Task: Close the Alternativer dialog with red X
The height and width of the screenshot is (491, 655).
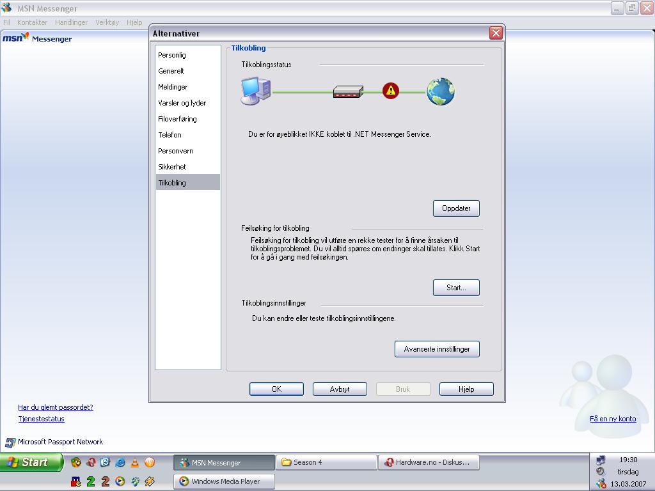Action: [x=496, y=33]
